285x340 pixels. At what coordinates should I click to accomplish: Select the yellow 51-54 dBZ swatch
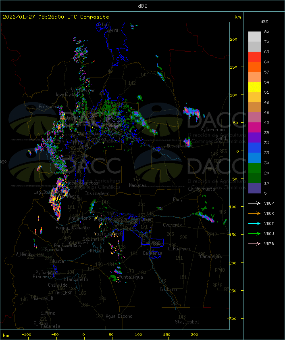pos(254,87)
